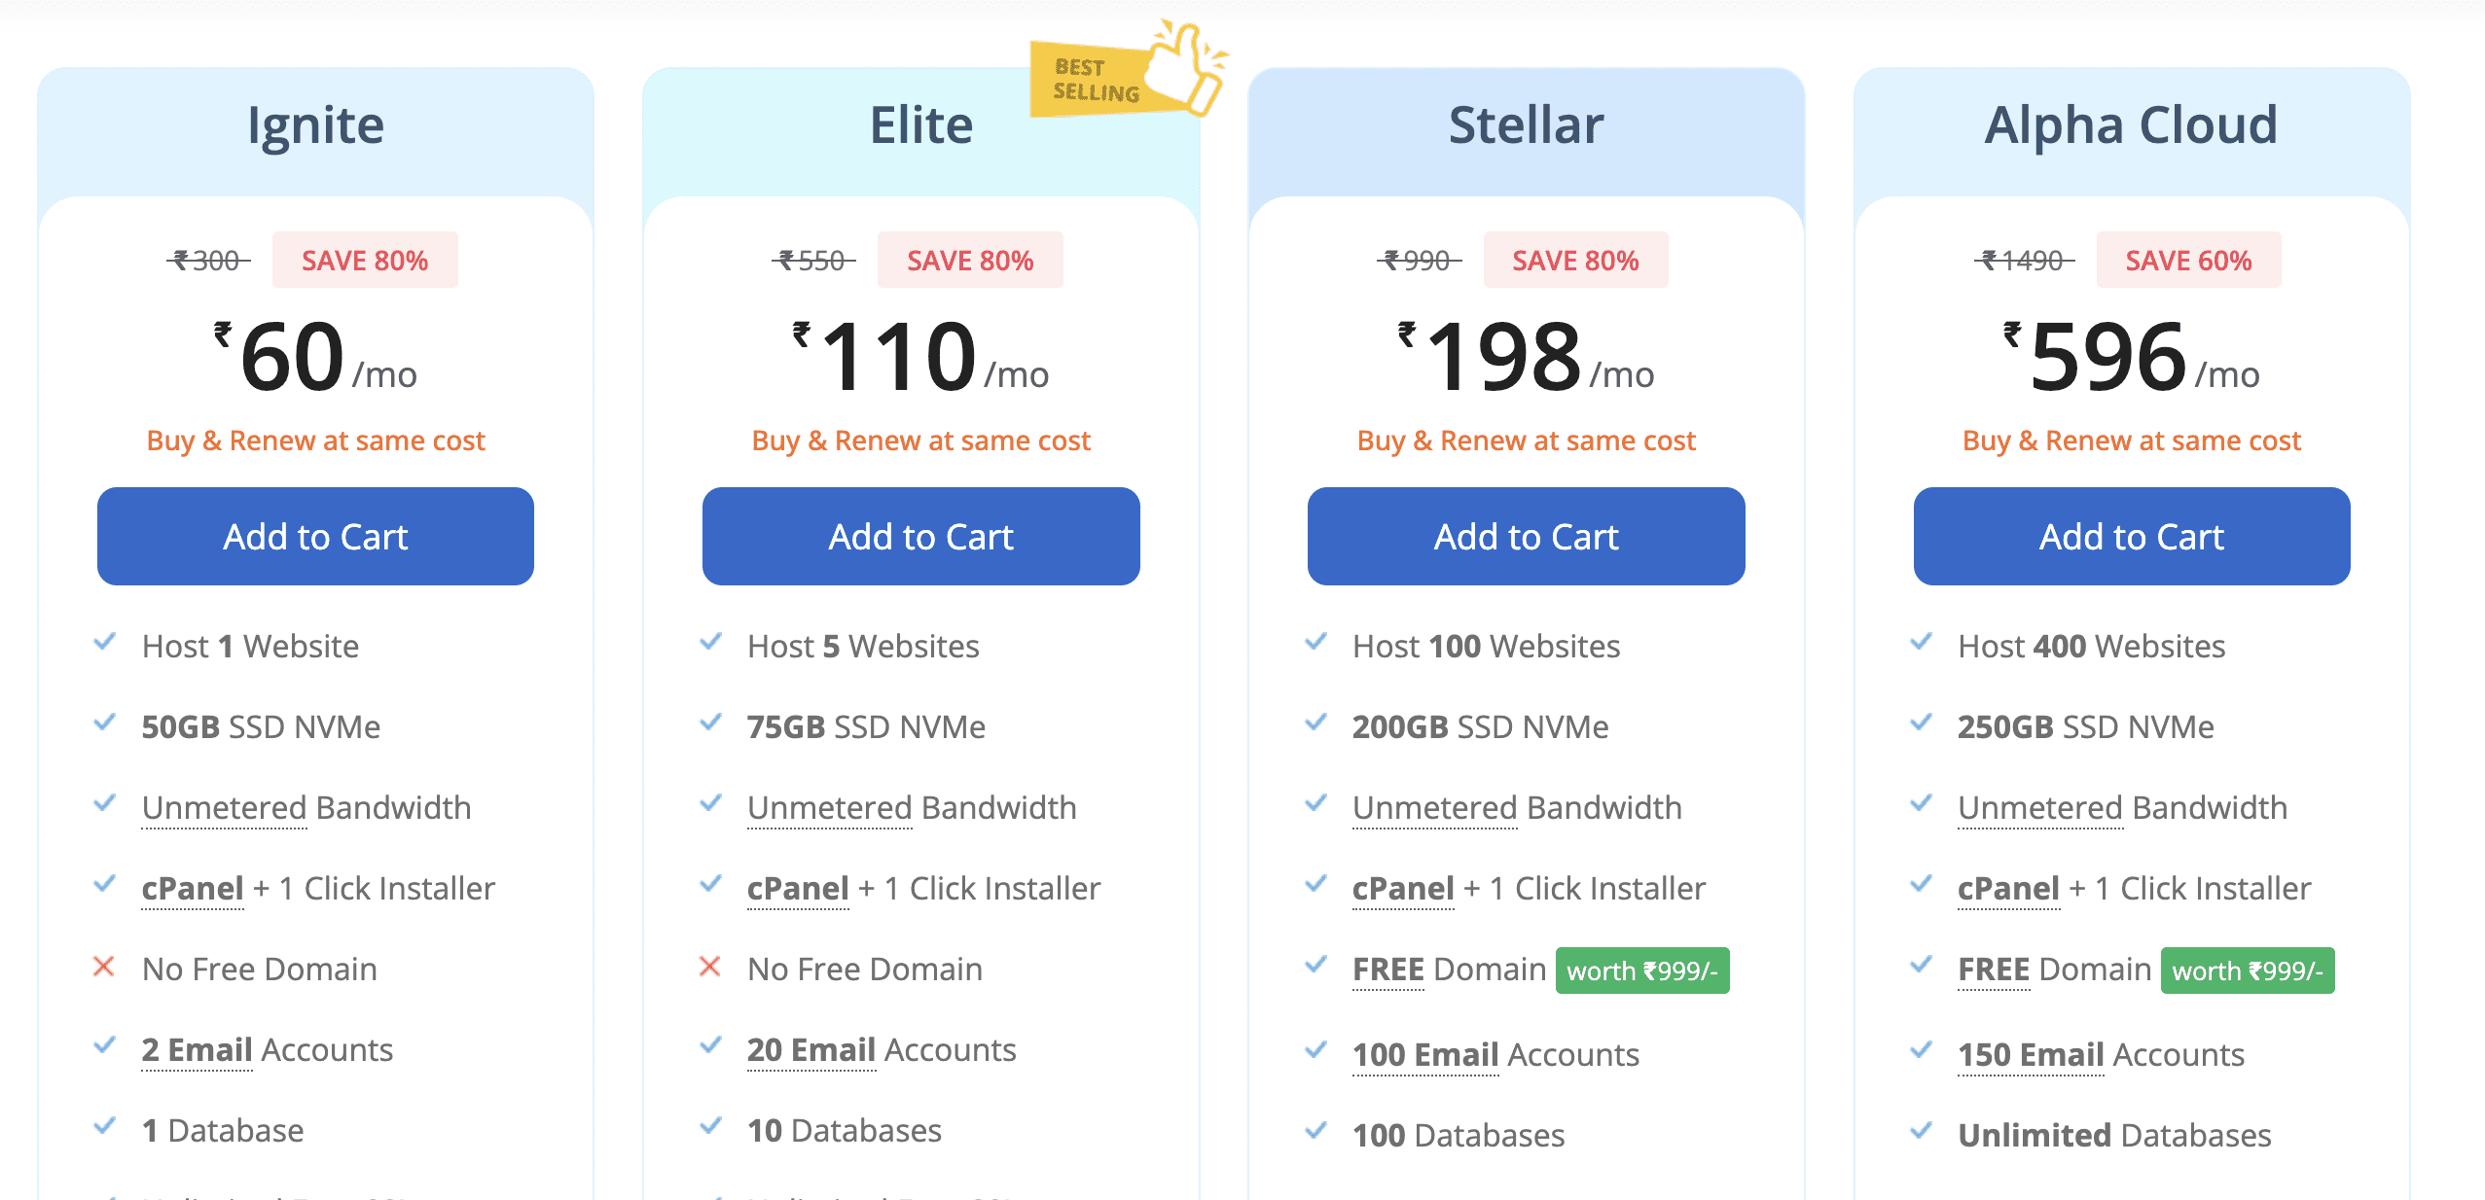Click the red cross beside Ignite's No Free Domain
Viewport: 2485px width, 1200px height.
(x=104, y=967)
